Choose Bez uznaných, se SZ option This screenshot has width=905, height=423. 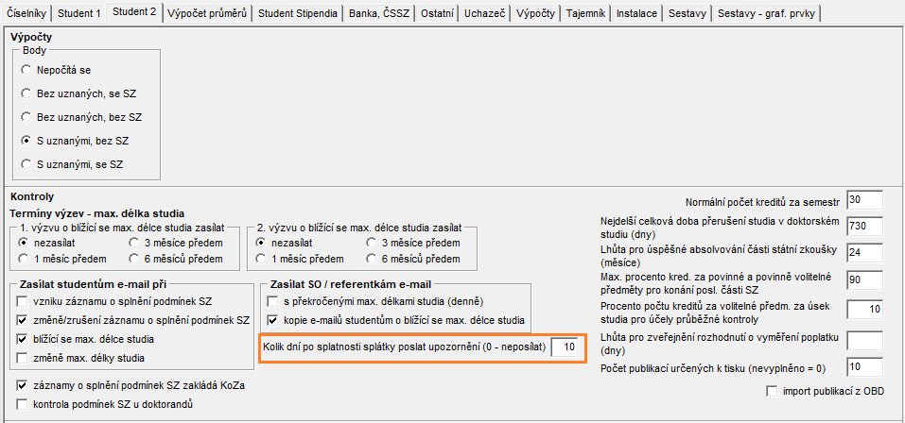tap(26, 93)
